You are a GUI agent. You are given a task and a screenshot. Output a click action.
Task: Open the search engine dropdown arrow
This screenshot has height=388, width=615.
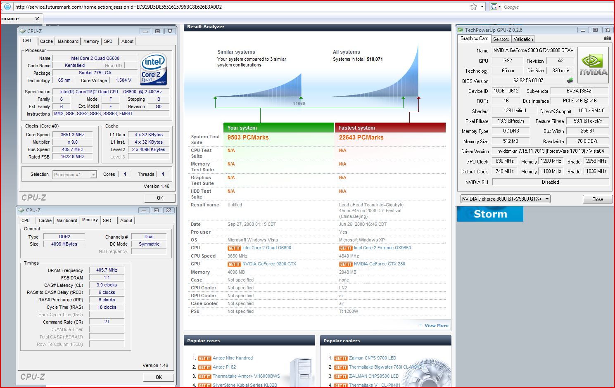(499, 7)
